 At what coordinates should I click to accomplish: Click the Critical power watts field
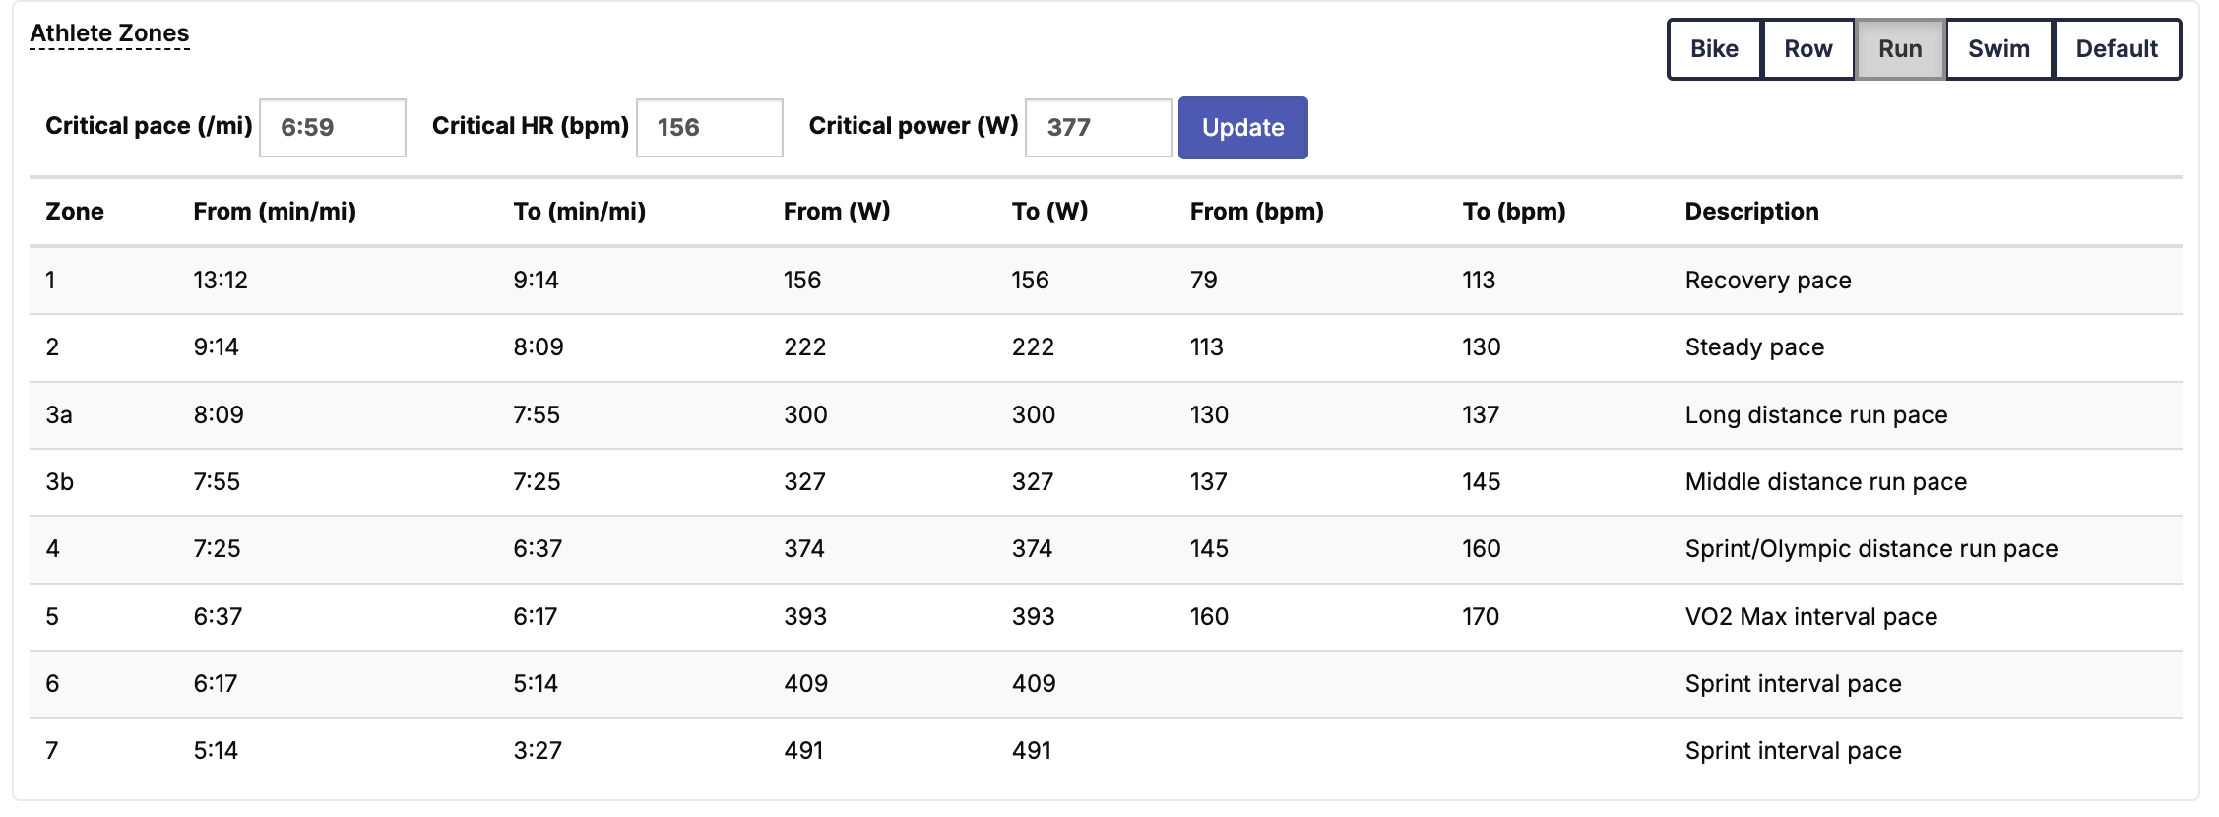[1098, 128]
